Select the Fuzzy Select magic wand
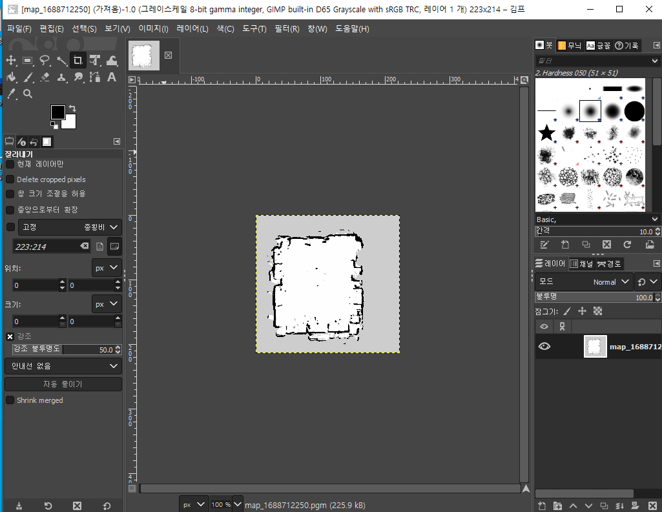 [61, 61]
